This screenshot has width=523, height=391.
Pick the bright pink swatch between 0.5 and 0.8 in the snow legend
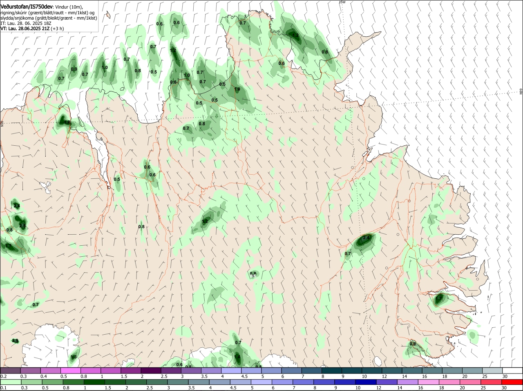71,371
